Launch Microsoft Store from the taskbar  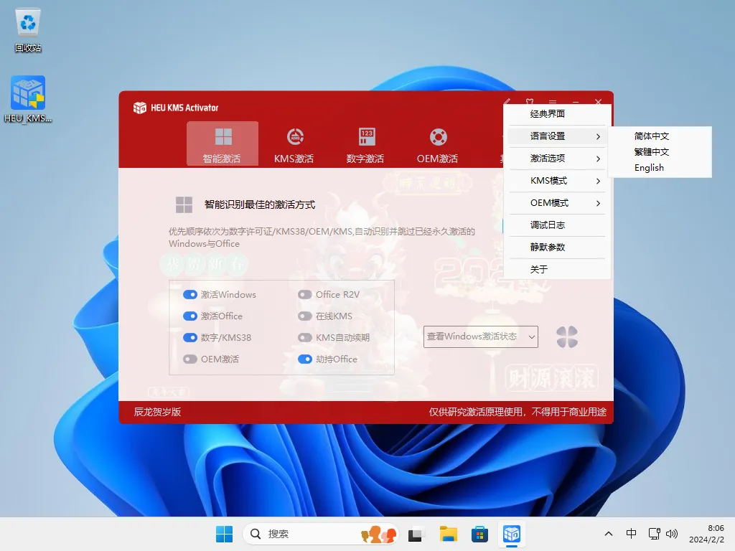(479, 534)
